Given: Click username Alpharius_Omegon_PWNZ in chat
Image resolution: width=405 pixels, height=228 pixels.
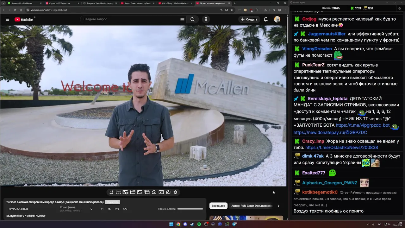Looking at the screenshot, I should coord(330,183).
